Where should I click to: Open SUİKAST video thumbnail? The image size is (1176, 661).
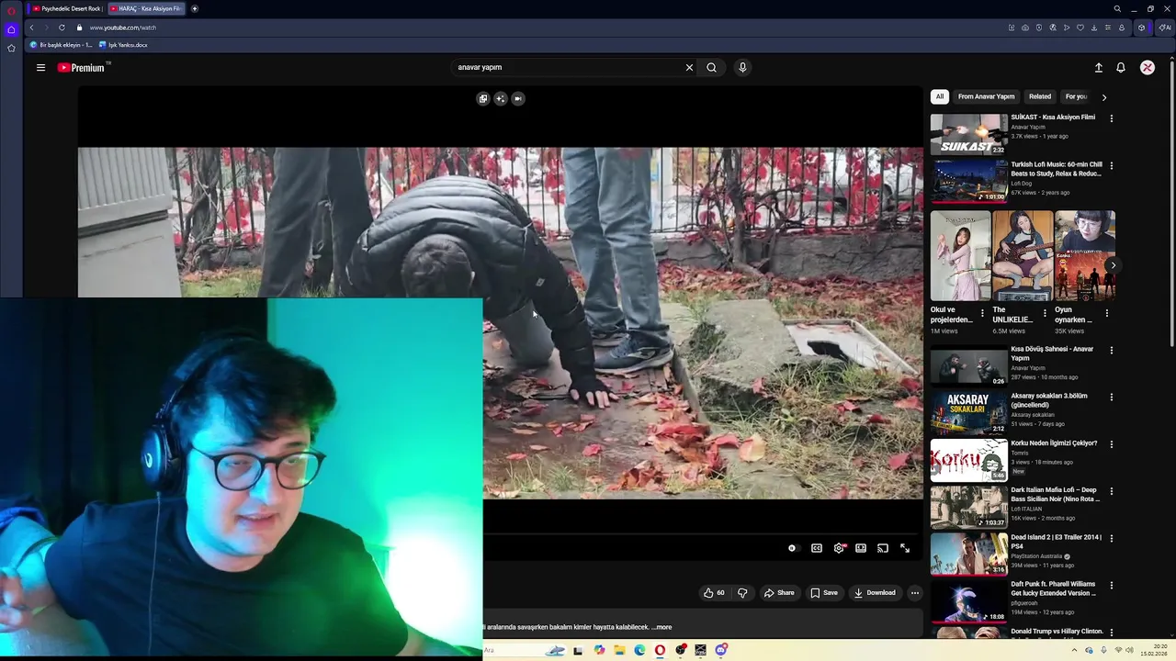(x=968, y=134)
